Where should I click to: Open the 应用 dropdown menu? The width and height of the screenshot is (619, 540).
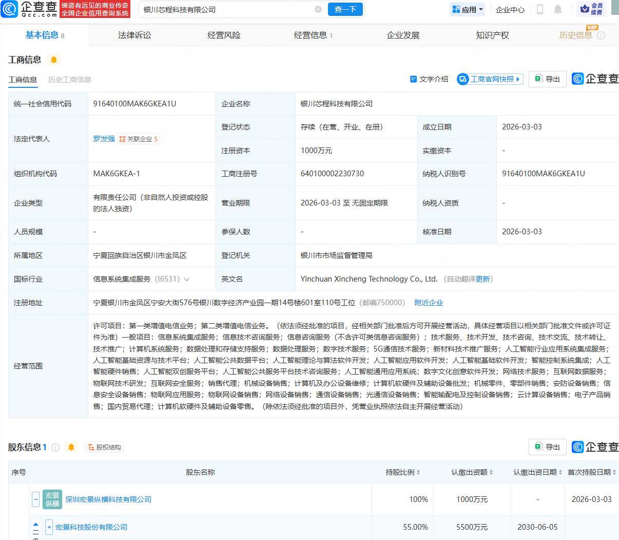(x=467, y=9)
